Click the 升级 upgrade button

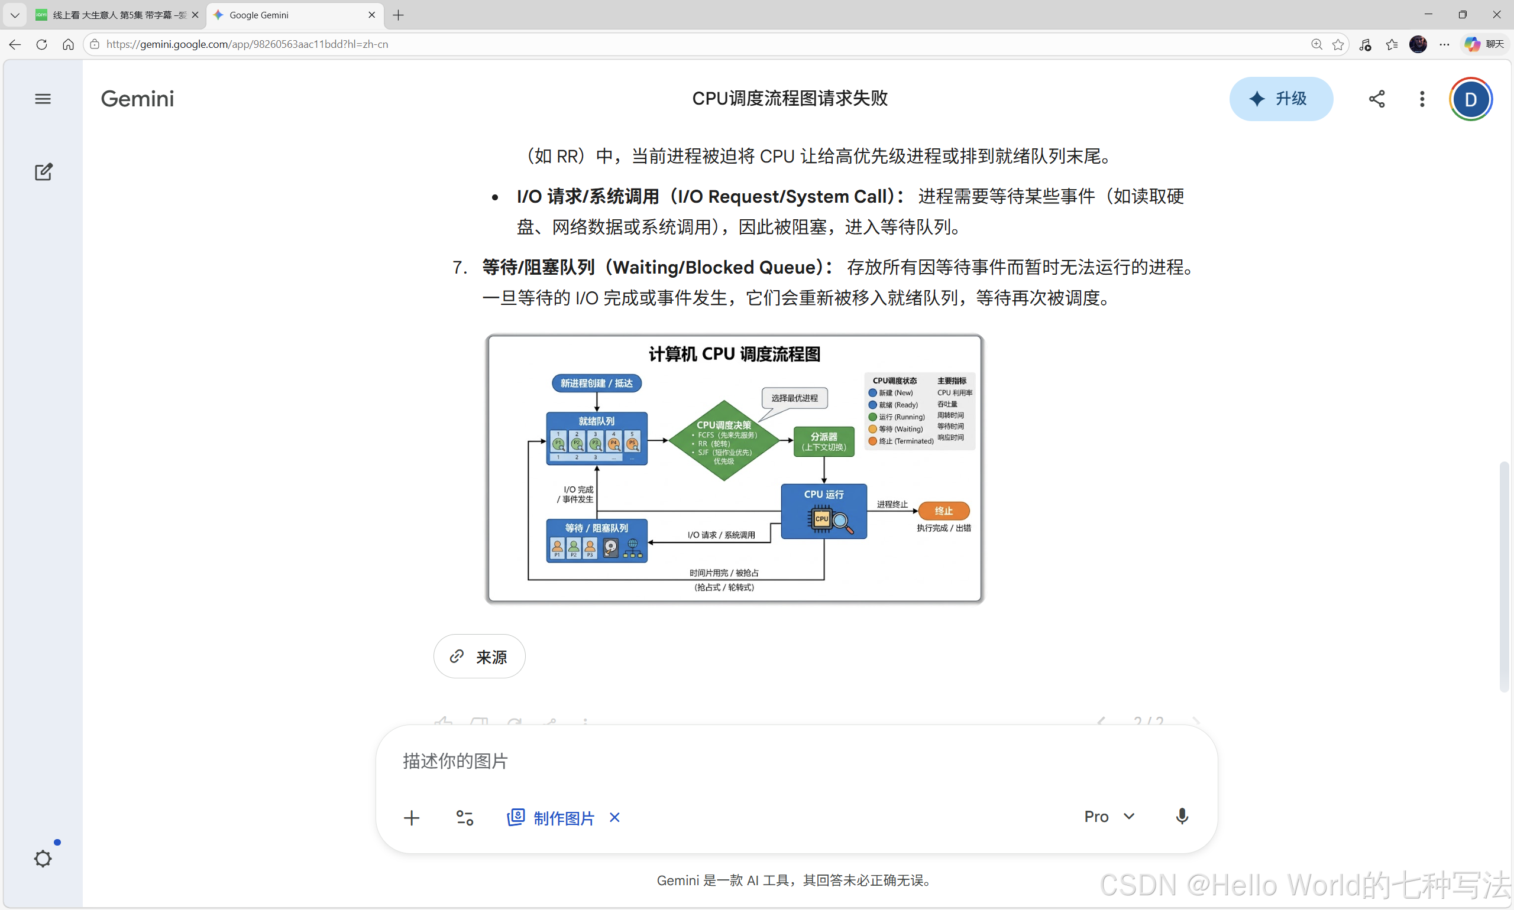1281,99
